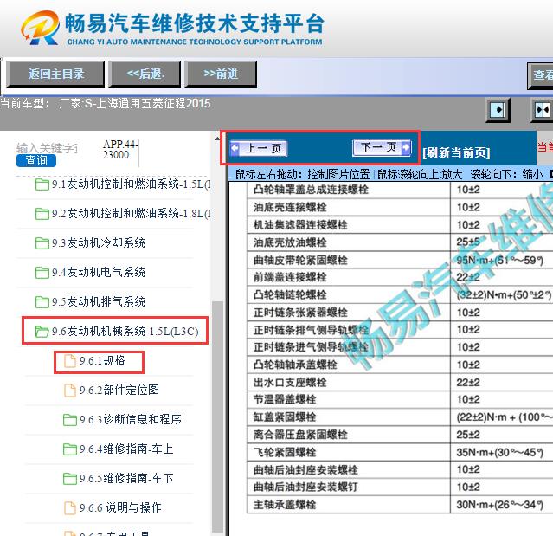This screenshot has height=536, width=553.
Task: Click table row 油底壳连接螺栓
Action: [400, 207]
